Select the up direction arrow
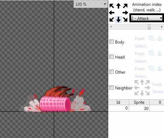Screen dimensions: 164x138 tap(118, 6)
